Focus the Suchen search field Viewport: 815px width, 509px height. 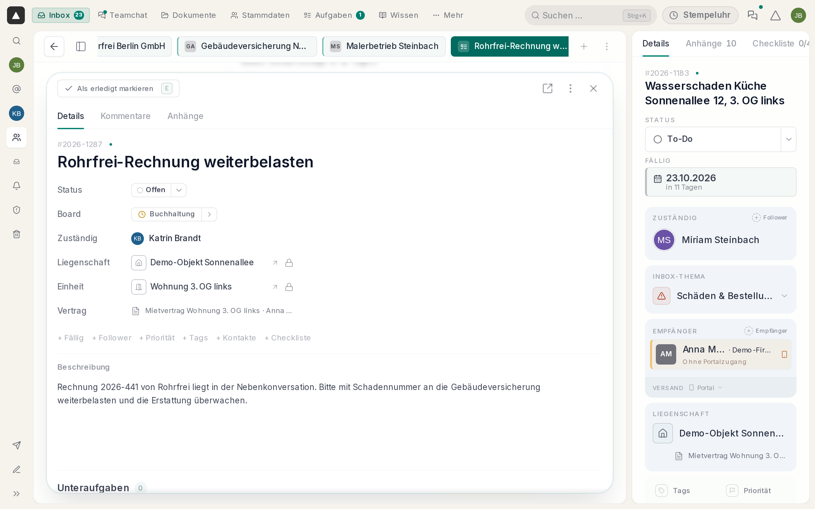[x=590, y=15]
